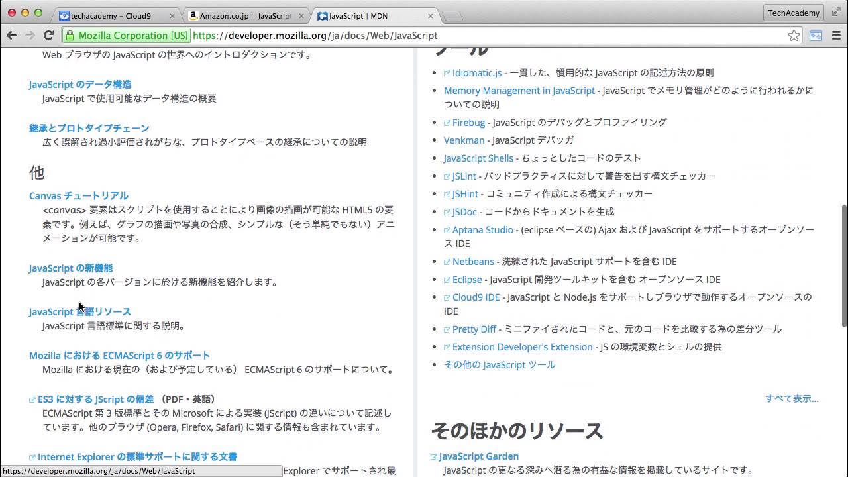This screenshot has height=477, width=848.
Task: Open the JavaScript Garden link
Action: (478, 456)
